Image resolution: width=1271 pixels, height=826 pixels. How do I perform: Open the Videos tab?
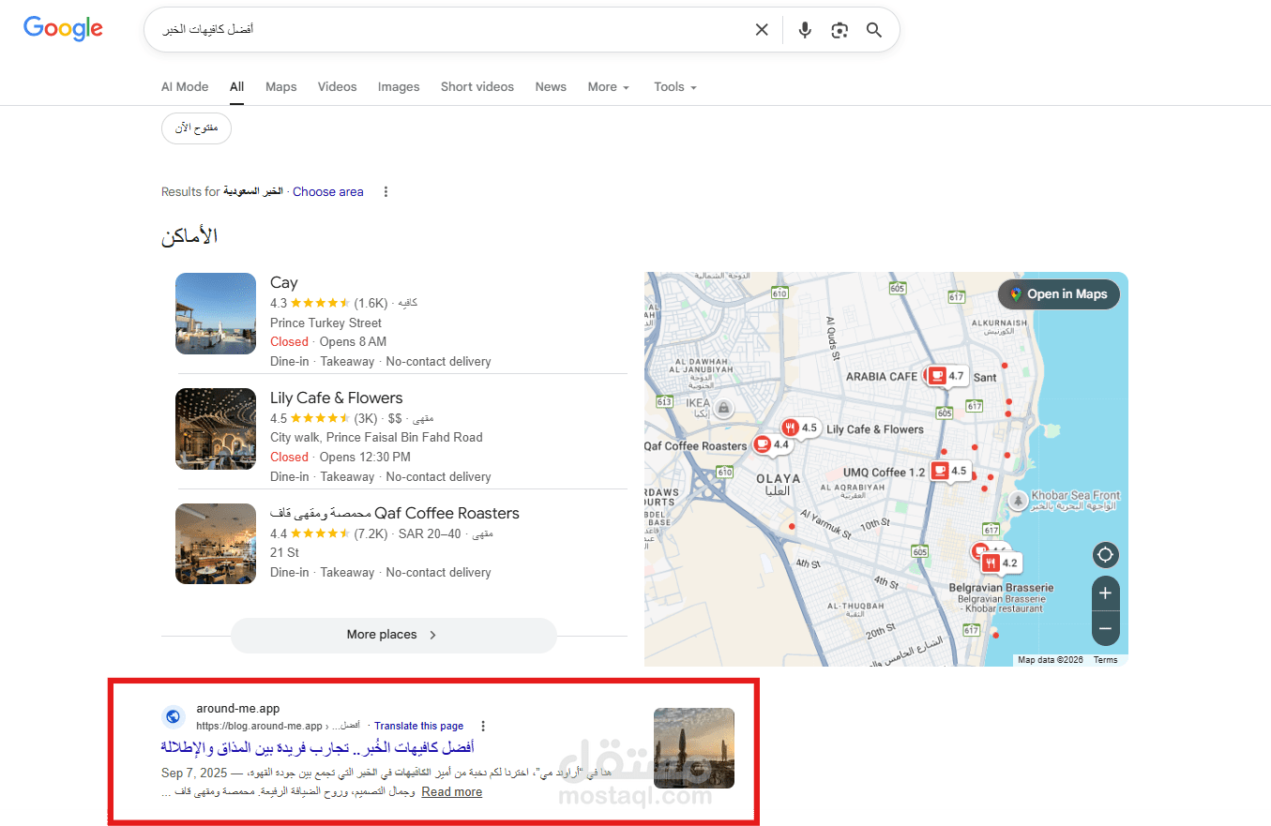[338, 86]
